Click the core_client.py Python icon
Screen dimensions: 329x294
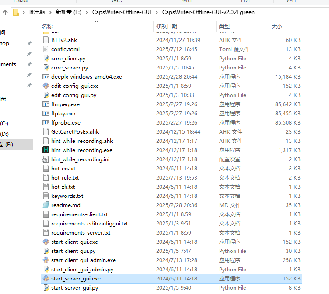pyautogui.click(x=46, y=58)
